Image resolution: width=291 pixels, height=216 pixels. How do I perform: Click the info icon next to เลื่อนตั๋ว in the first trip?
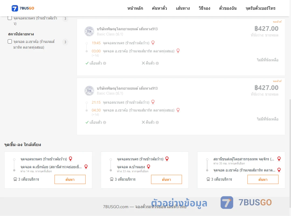(105, 63)
